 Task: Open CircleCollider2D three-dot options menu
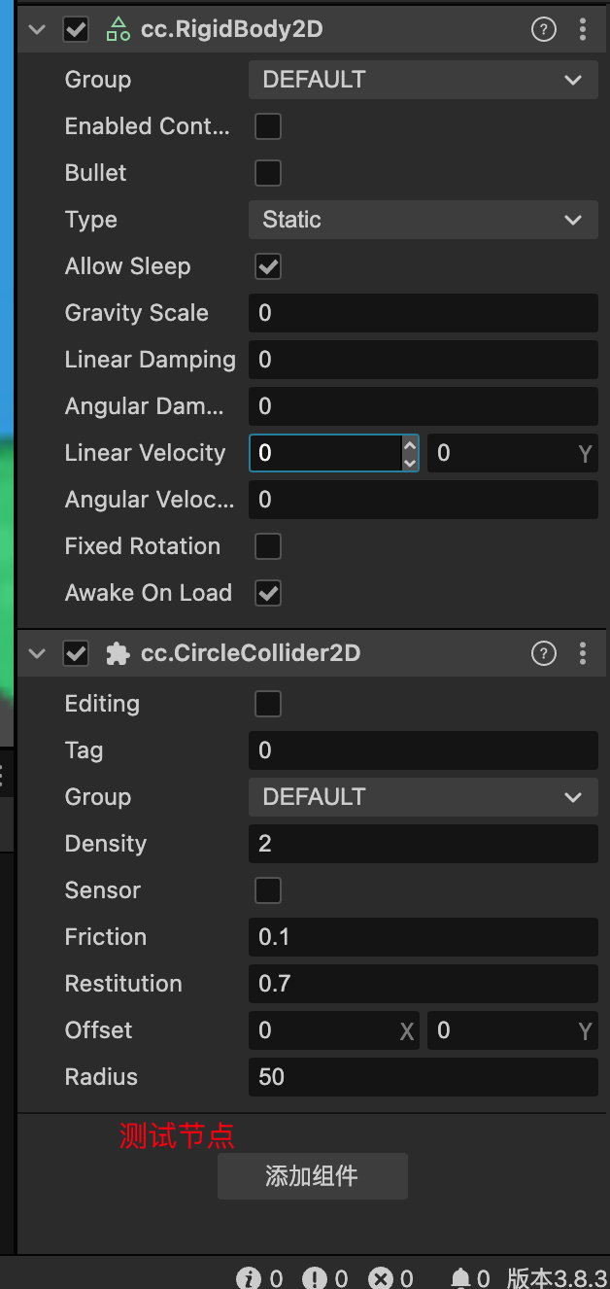click(x=583, y=653)
